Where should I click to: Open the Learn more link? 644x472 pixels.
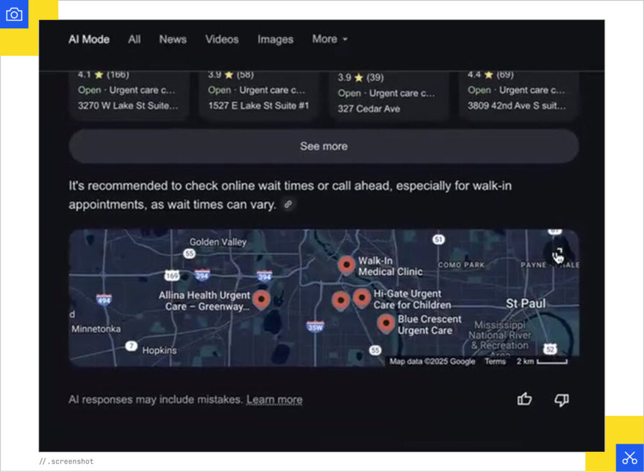click(274, 400)
